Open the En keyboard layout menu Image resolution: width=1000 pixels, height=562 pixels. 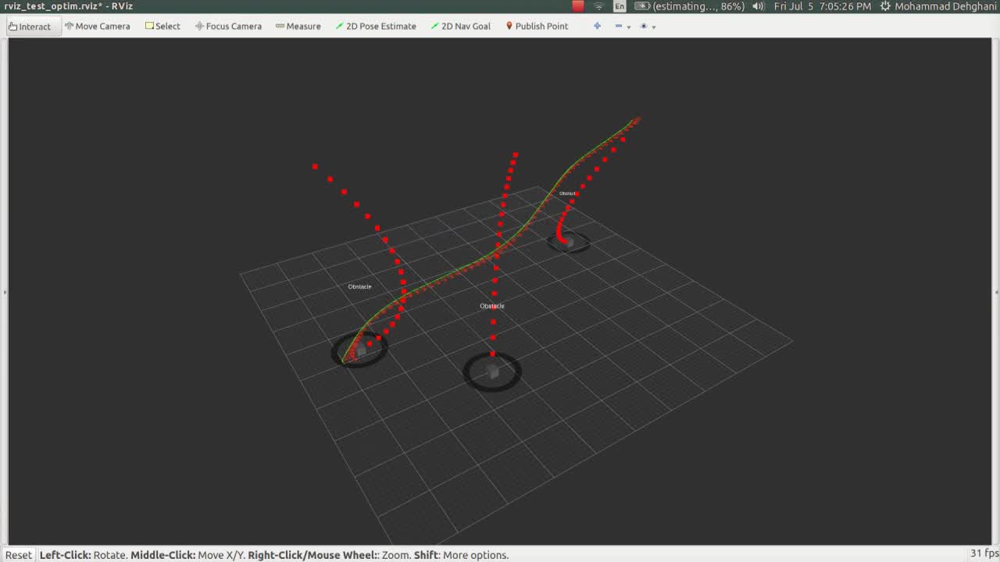(620, 6)
